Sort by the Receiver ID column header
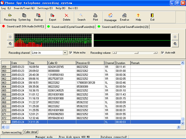The height and width of the screenshot is (139, 186). click(x=90, y=63)
